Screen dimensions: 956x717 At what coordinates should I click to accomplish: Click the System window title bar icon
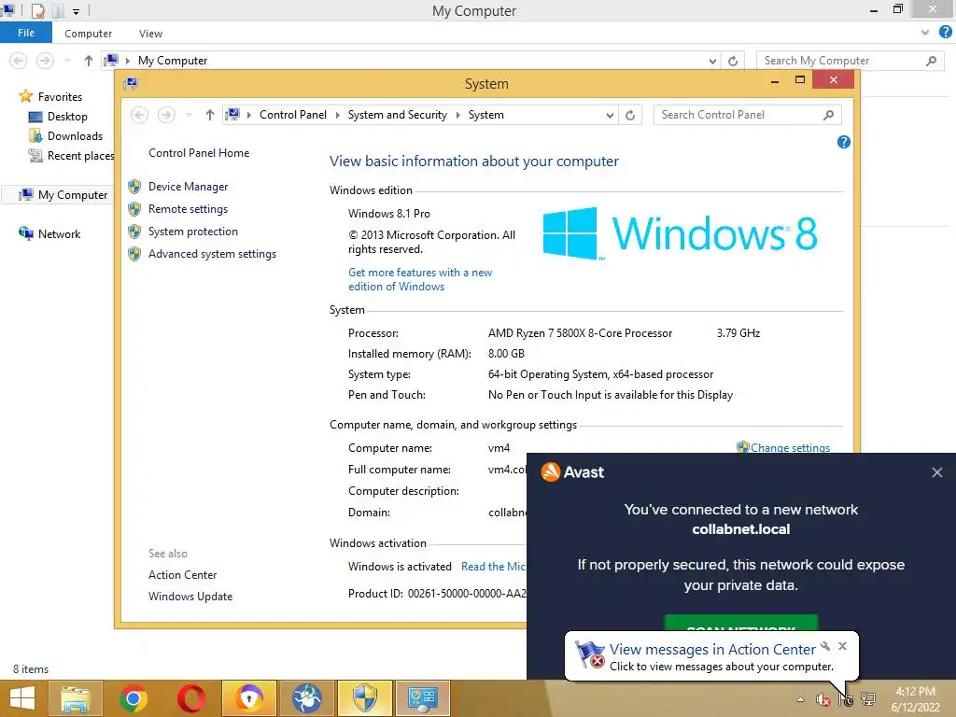coord(131,83)
